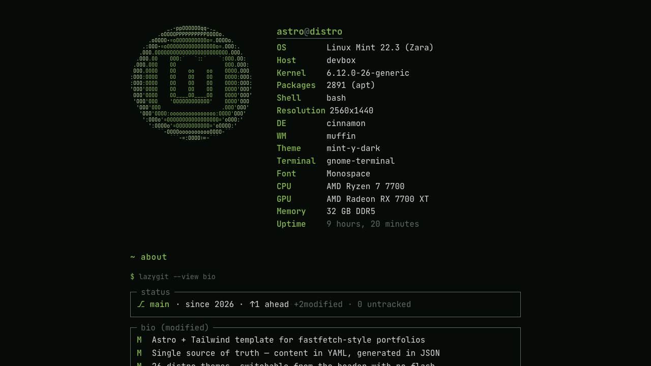Select the GPU value 'AMD Radeon RX 7700 XT'
651x366 pixels.
[378, 199]
